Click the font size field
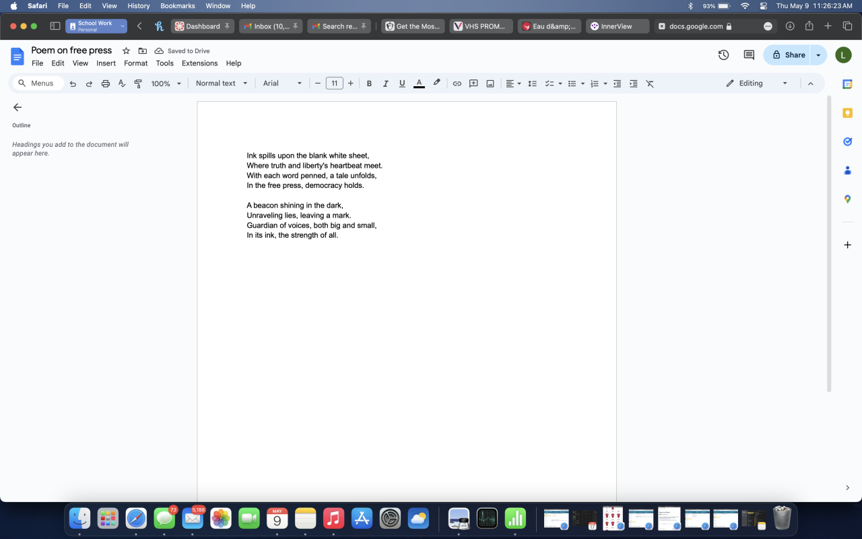The image size is (862, 539). pos(335,84)
